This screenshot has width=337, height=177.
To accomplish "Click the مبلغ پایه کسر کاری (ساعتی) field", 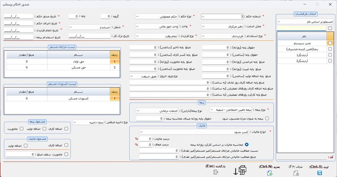I will (x=143, y=55).
